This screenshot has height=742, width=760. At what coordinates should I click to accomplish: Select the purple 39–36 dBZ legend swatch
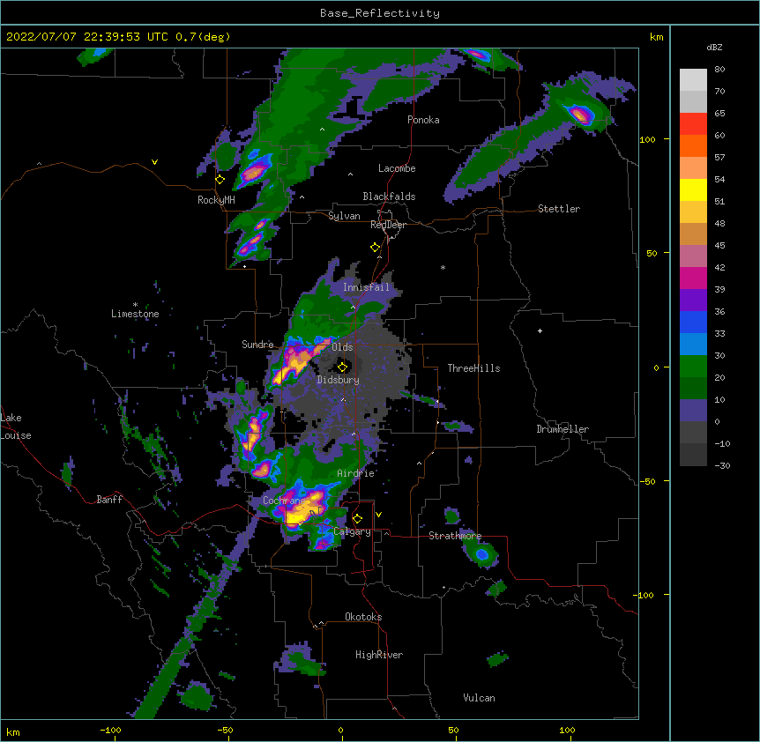(693, 301)
